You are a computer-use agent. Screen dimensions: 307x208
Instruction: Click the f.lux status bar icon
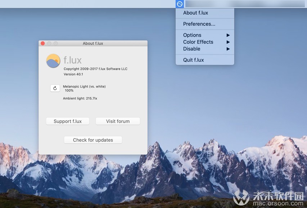pyautogui.click(x=179, y=4)
